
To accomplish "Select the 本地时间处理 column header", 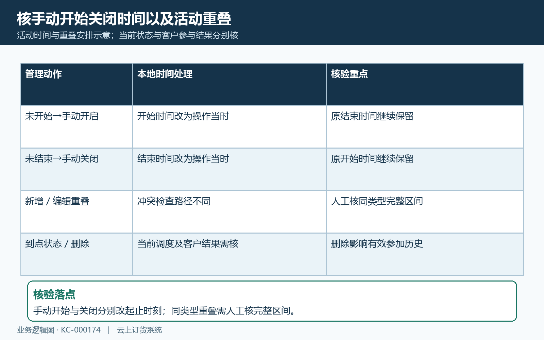I will [230, 84].
